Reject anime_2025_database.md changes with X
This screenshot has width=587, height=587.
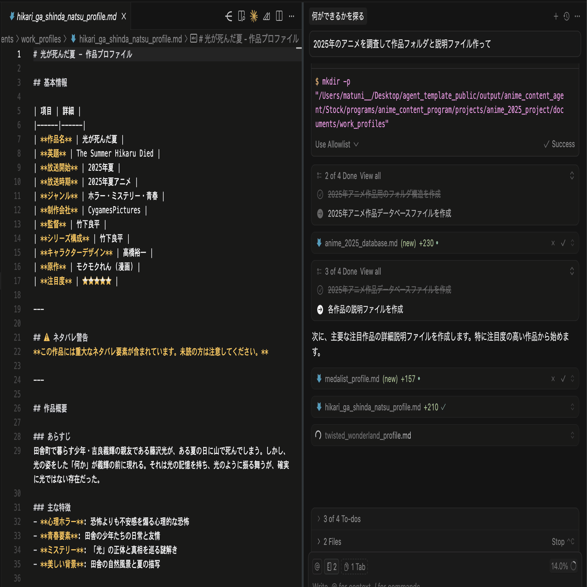pos(553,243)
